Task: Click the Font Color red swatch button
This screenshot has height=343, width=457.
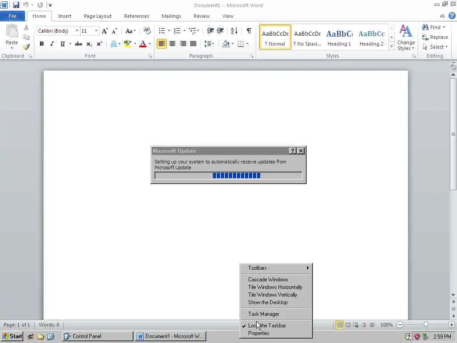Action: tap(143, 44)
